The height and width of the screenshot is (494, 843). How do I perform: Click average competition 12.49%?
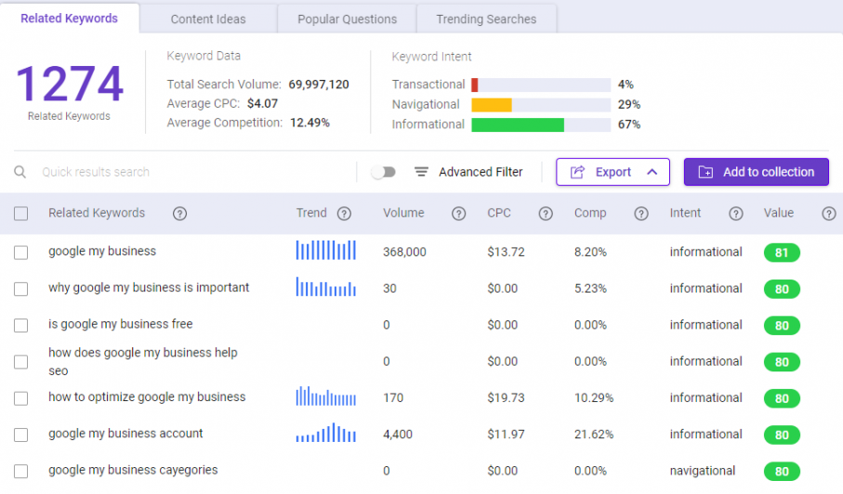click(310, 123)
